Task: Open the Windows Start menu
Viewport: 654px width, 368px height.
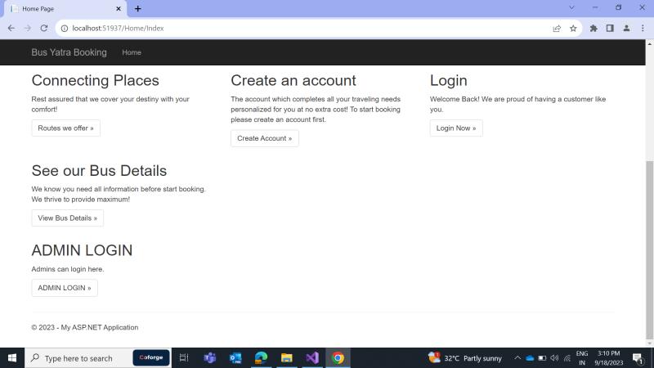Action: [12, 358]
